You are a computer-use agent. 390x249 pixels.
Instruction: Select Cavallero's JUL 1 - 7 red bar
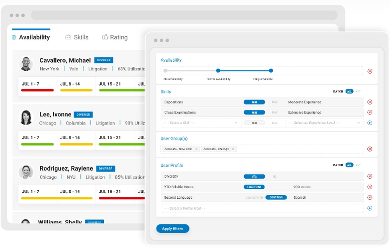(x=37, y=90)
